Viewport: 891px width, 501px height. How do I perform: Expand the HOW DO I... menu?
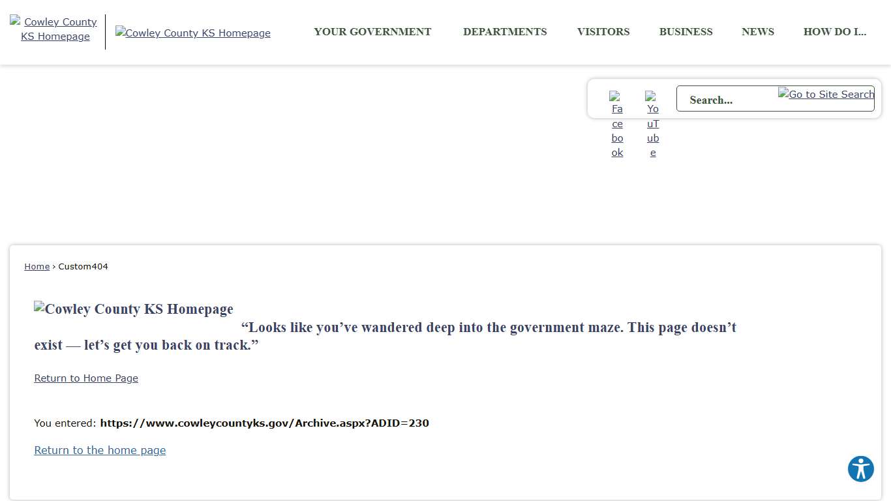(835, 32)
